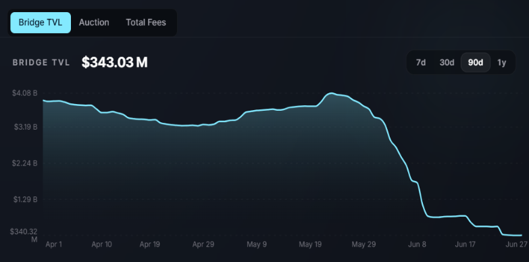Click the $343.03 M TVL value
The image size is (529, 262).
pos(115,62)
